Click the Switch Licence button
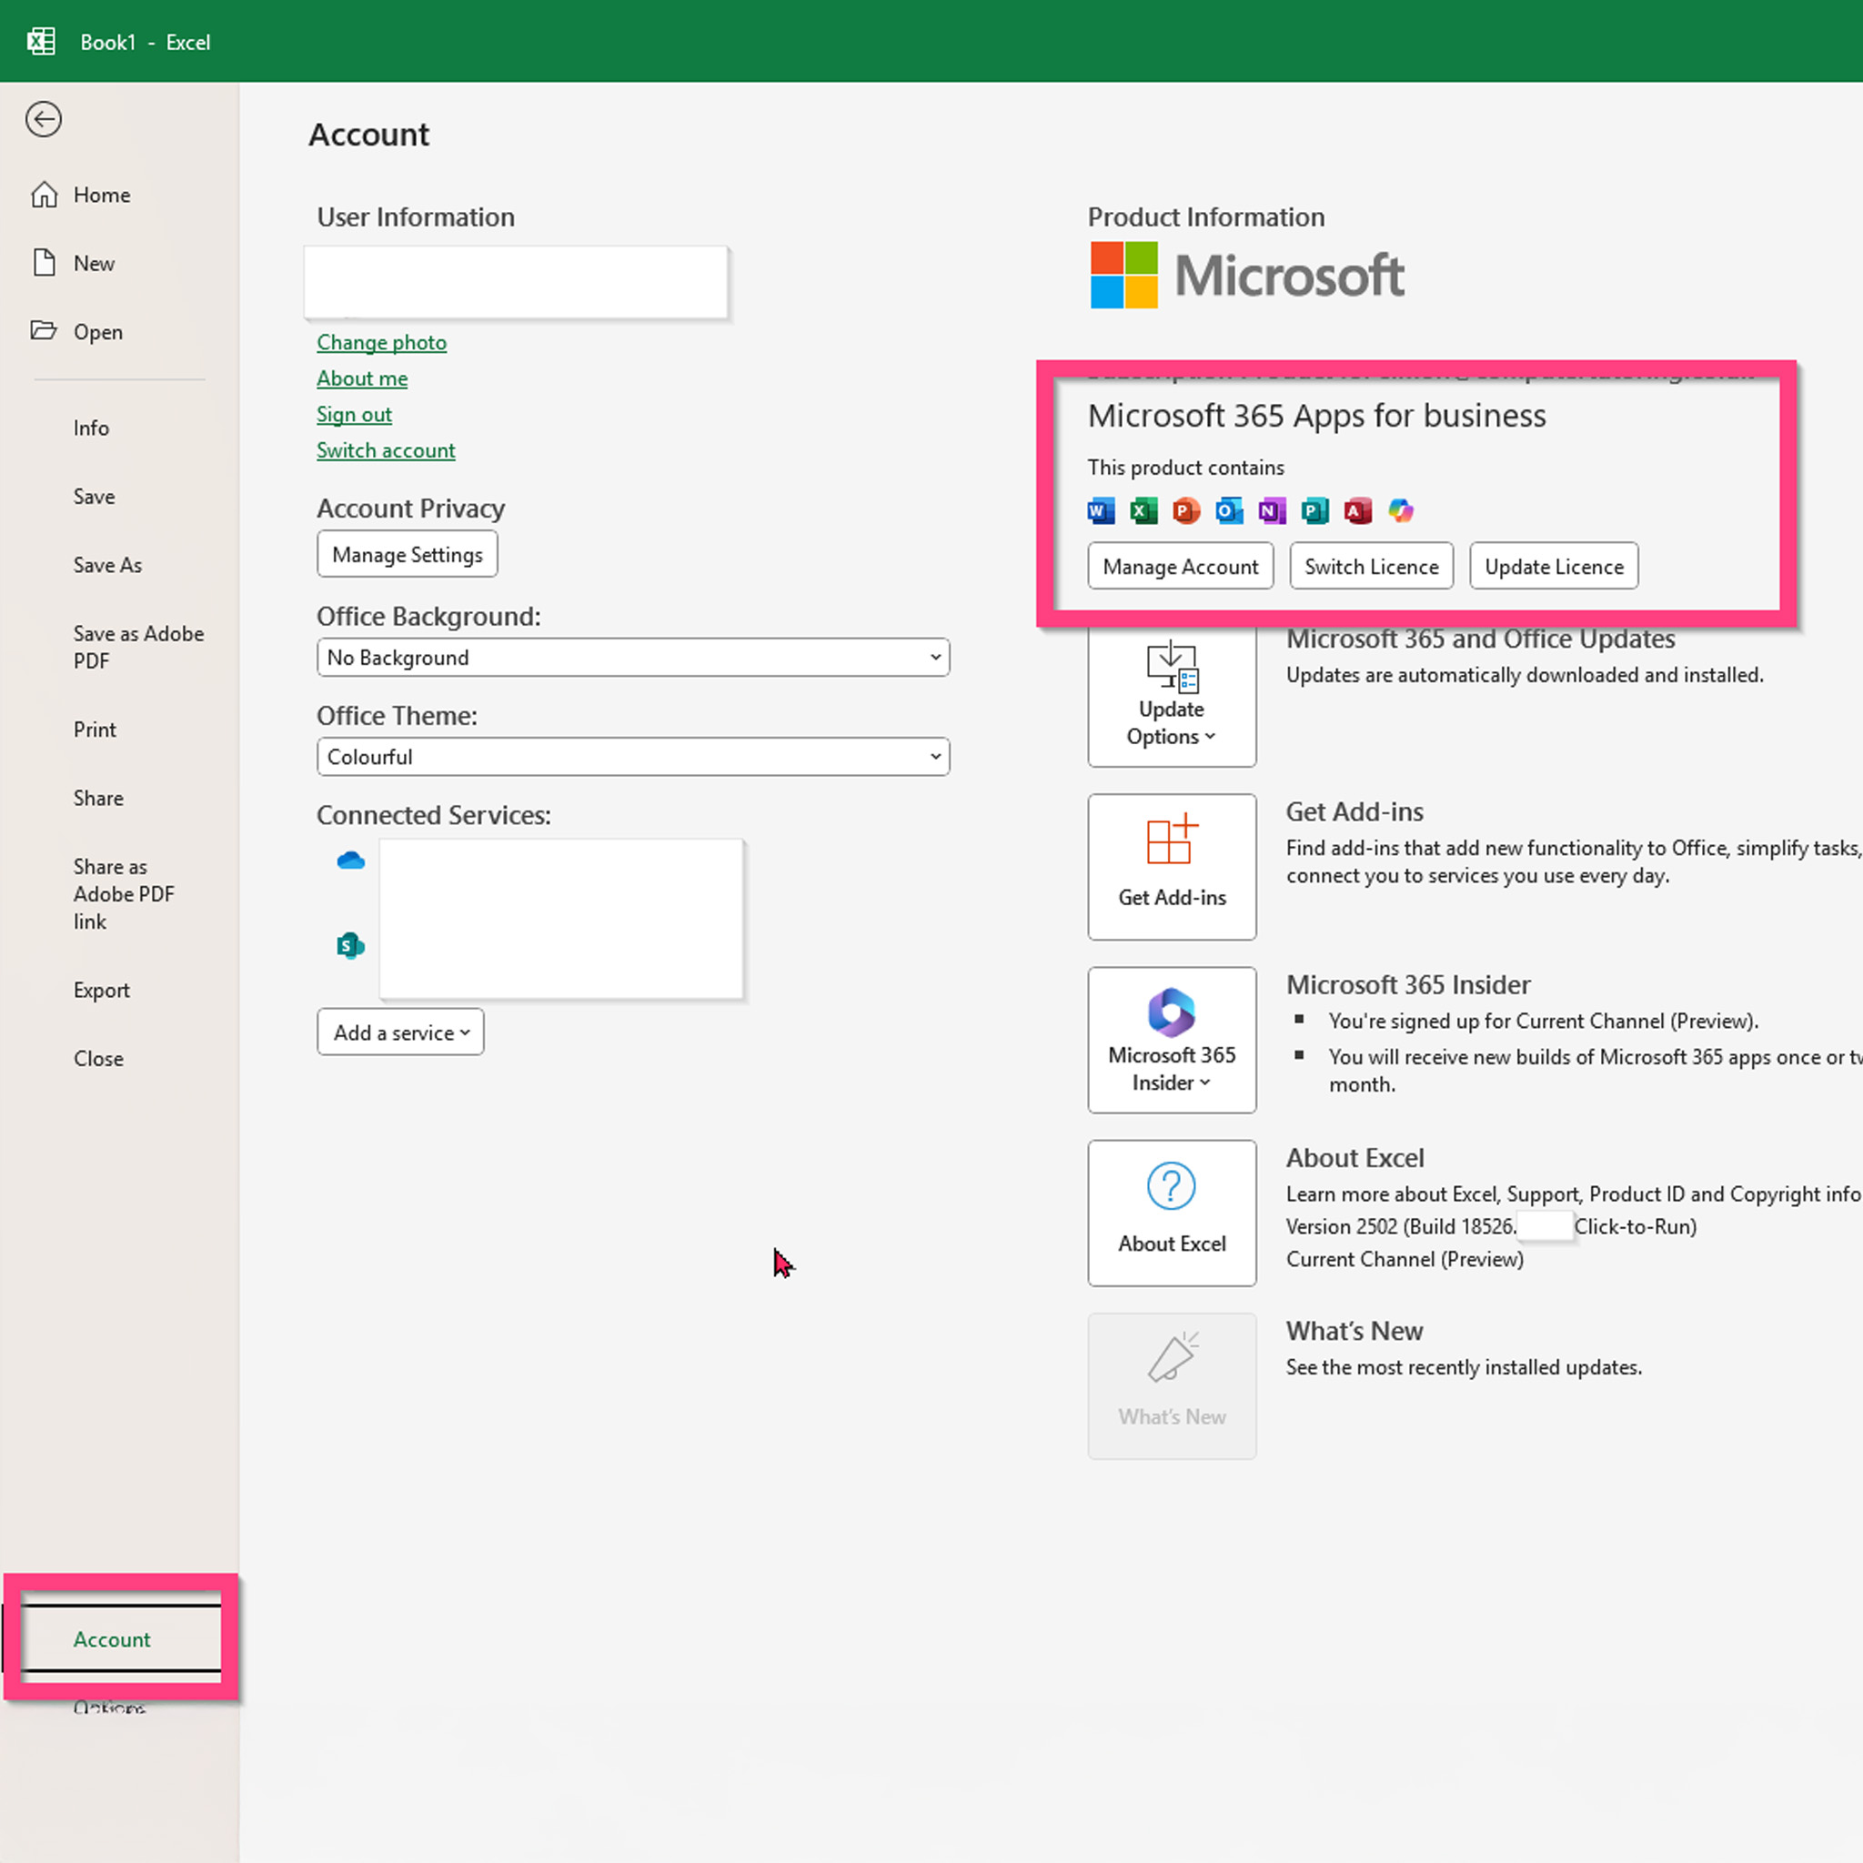The image size is (1863, 1863). point(1371,566)
